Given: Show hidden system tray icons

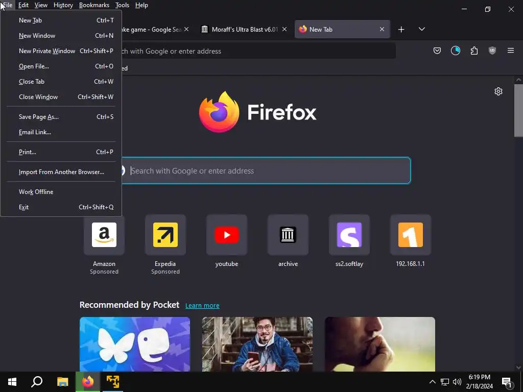Looking at the screenshot, I should (432, 382).
